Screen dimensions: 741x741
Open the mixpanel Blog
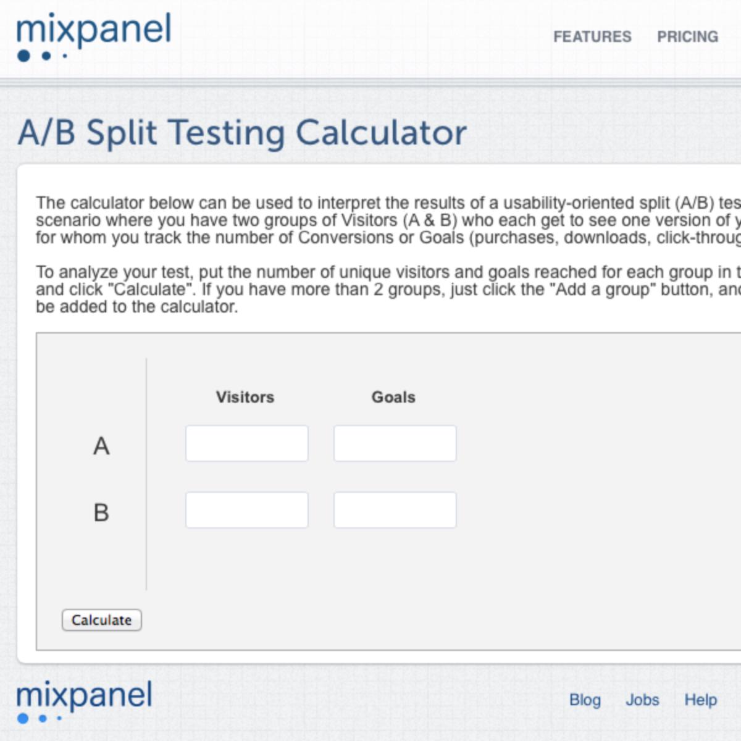coord(586,701)
